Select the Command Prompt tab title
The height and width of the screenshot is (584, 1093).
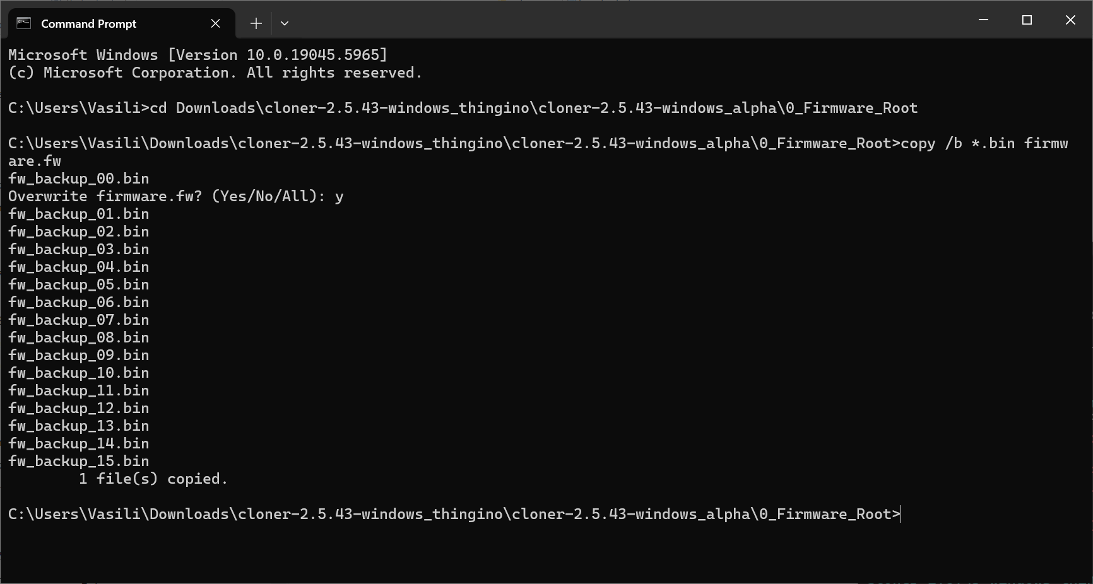tap(88, 24)
